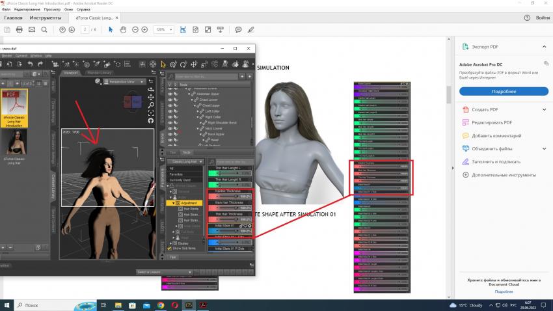Toggle visibility eye for Neck Upper
Screen dimensions: 553x311
(x=170, y=134)
